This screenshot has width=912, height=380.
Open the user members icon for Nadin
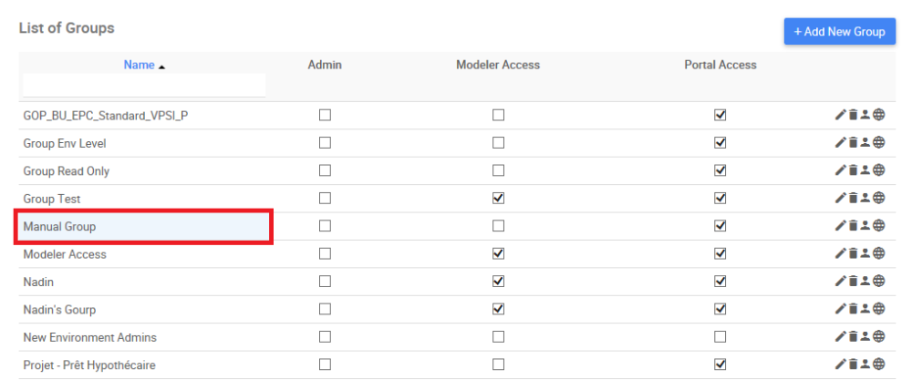point(865,282)
